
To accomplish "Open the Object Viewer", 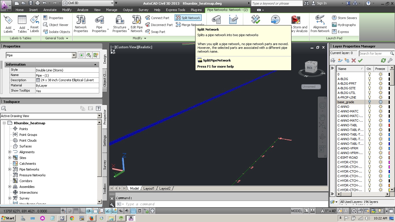I will point(57,25).
